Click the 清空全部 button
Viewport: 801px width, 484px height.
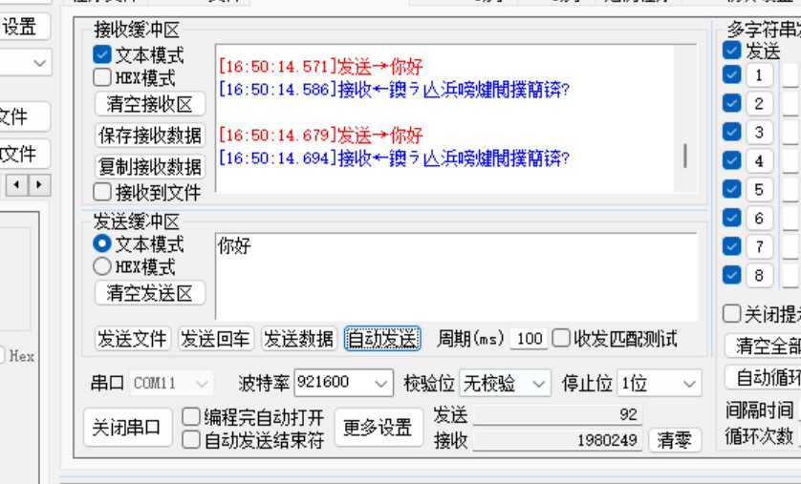[763, 347]
